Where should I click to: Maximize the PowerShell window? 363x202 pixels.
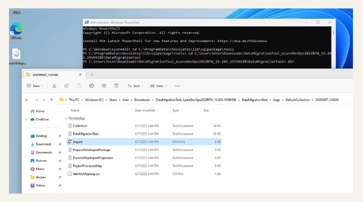click(x=318, y=22)
